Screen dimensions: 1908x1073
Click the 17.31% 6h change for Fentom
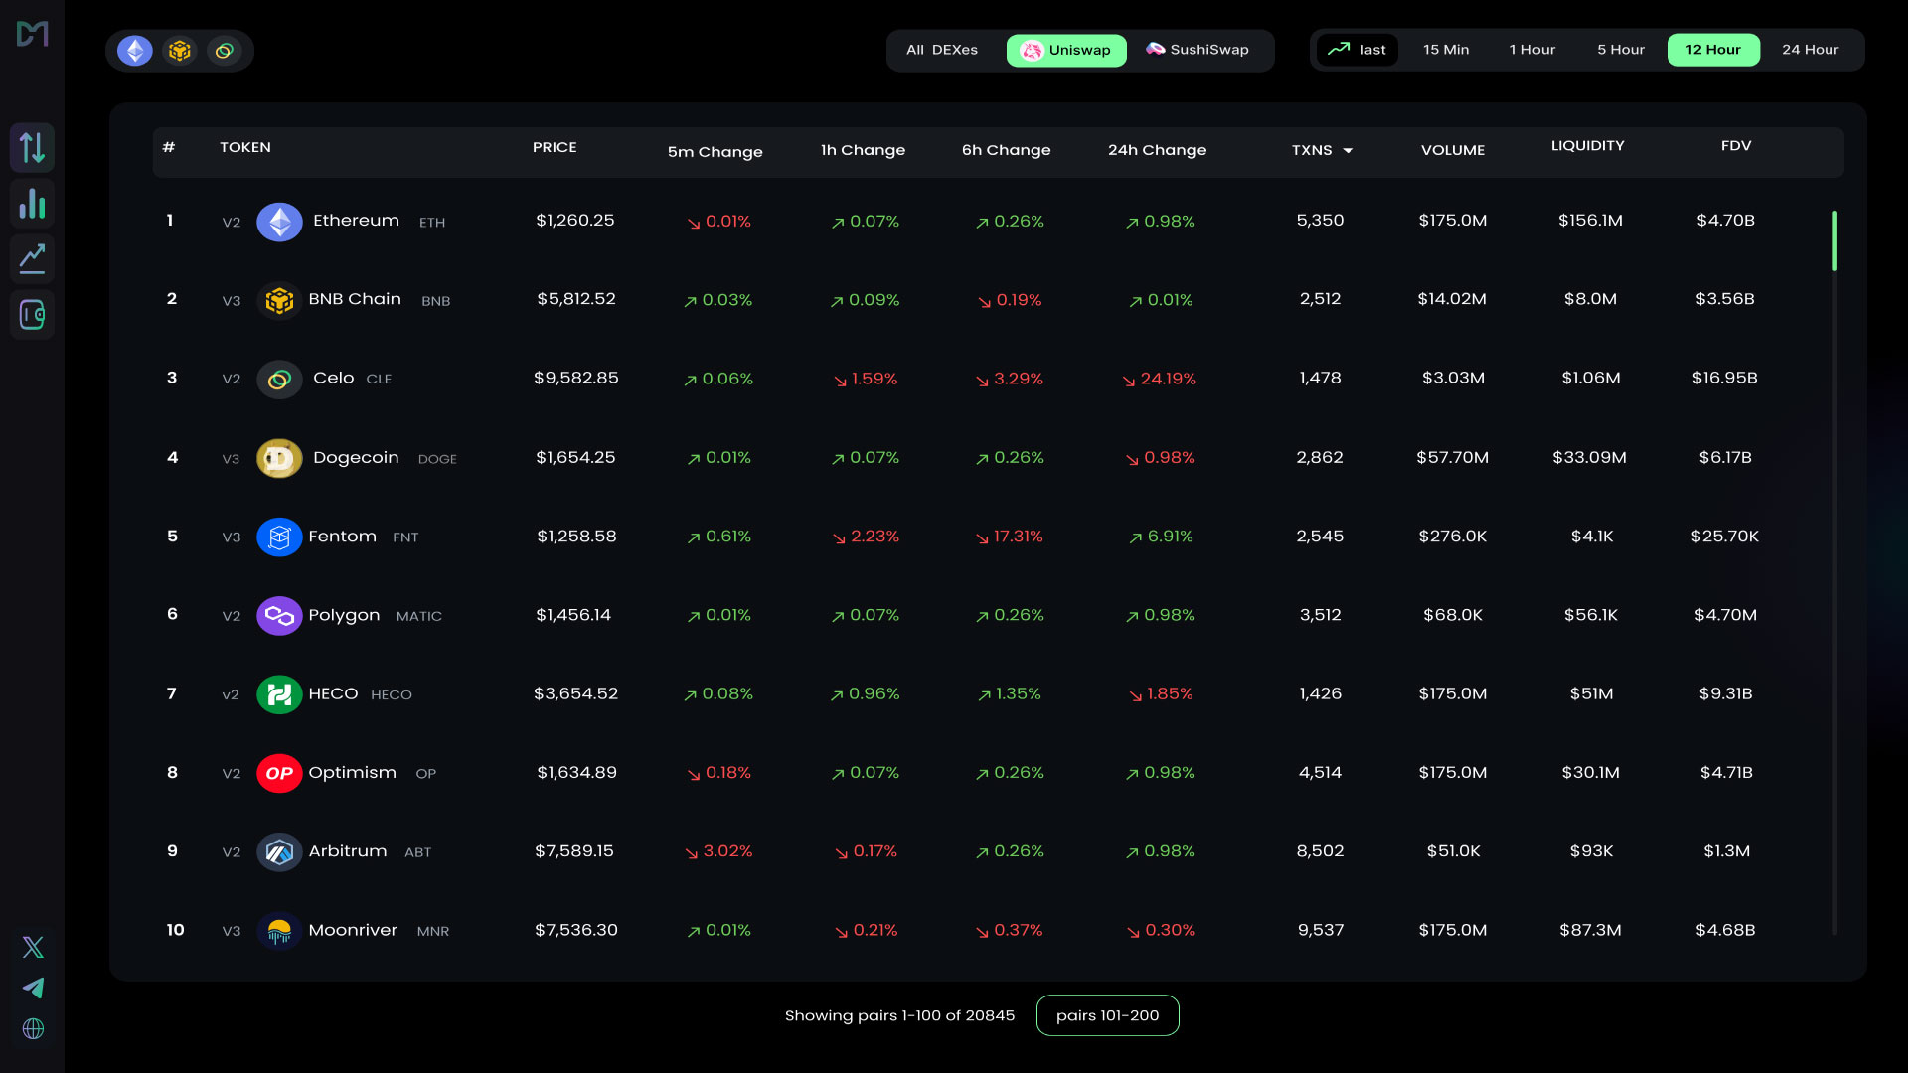click(x=1009, y=536)
